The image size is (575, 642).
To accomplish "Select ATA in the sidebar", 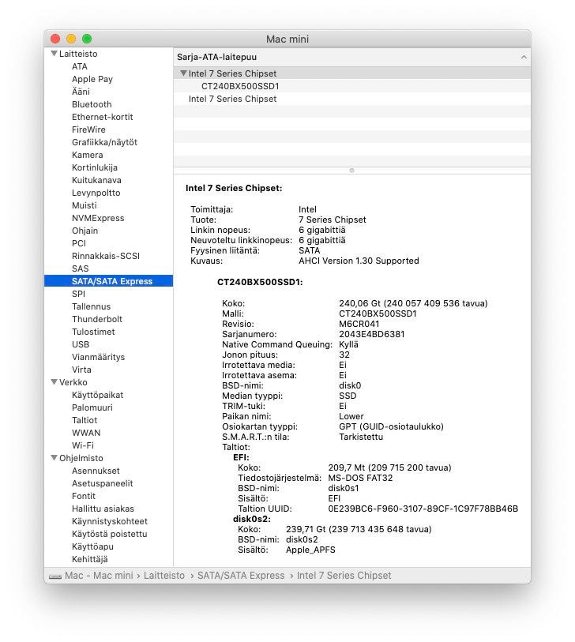I will click(80, 66).
